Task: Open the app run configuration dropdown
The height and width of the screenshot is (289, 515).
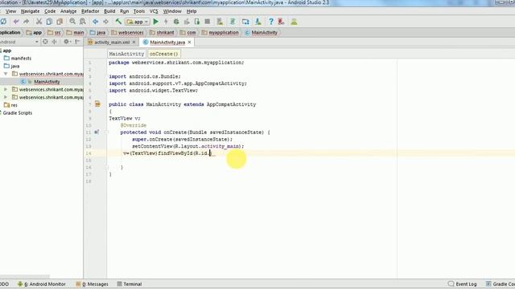Action: (138, 22)
